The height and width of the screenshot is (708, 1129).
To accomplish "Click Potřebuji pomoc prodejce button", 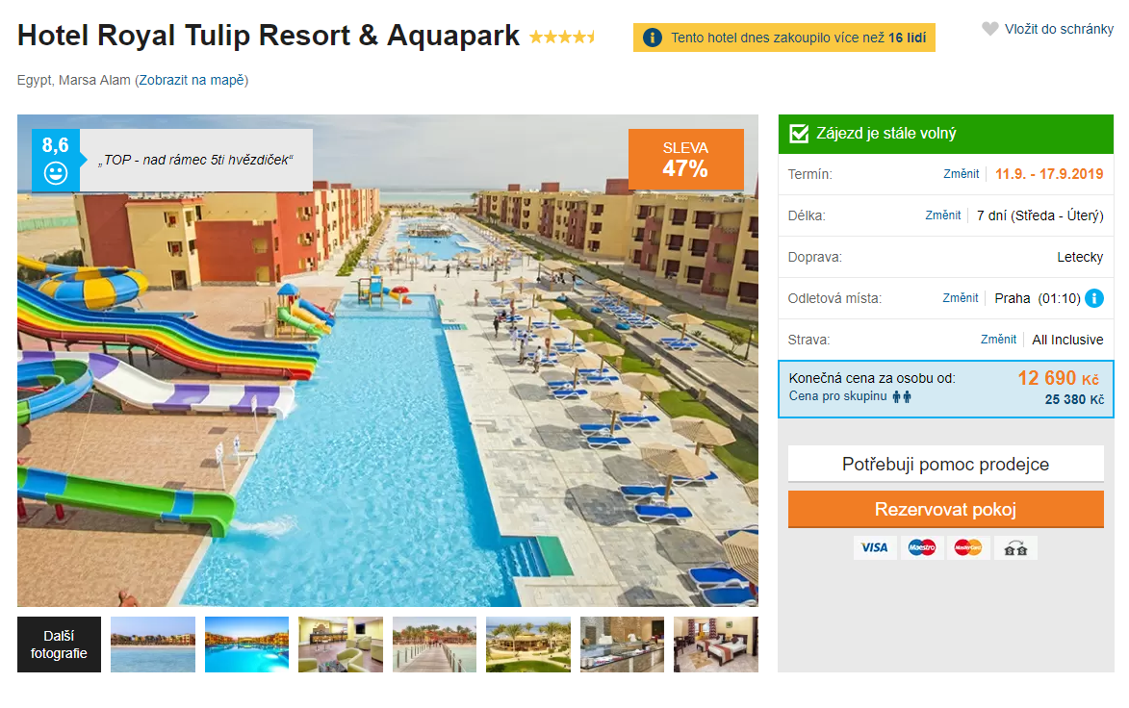I will point(945,464).
